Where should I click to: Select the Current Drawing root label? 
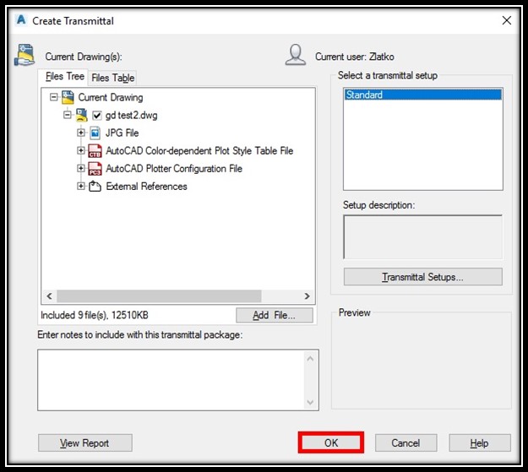point(111,98)
